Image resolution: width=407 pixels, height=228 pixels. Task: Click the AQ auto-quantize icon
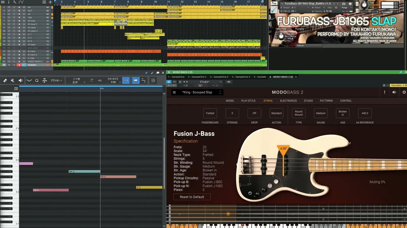click(x=100, y=80)
